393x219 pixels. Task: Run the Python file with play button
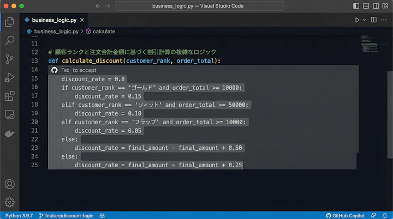(357, 20)
